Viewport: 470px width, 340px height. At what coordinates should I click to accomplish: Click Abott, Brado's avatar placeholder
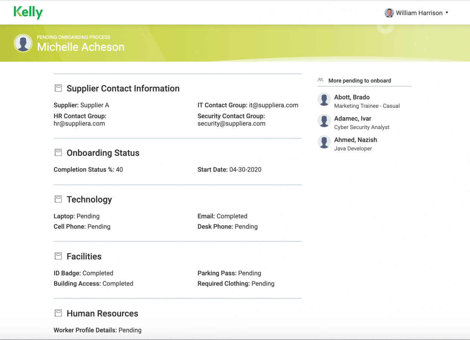(324, 99)
